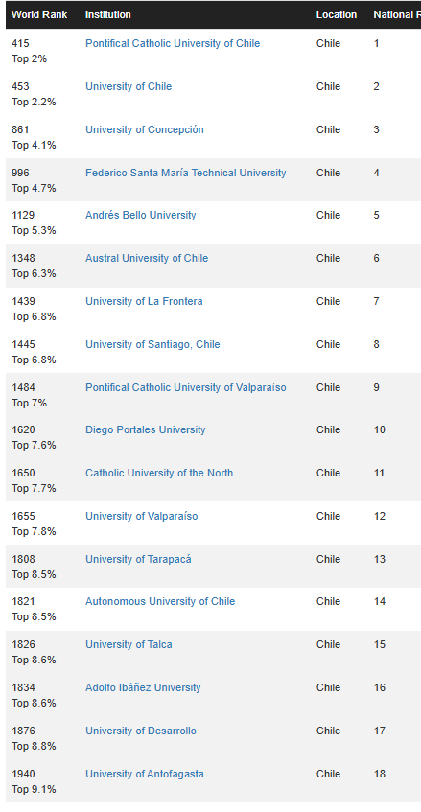Screen dimensions: 421x812
Task: Open Austral University of Chile link
Action: click(x=147, y=258)
